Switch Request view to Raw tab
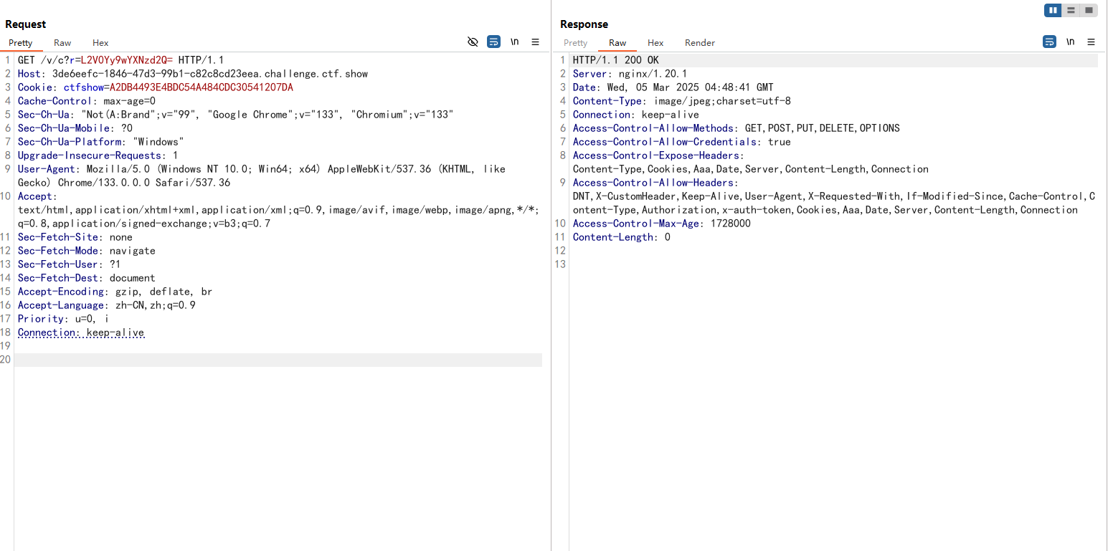 62,43
